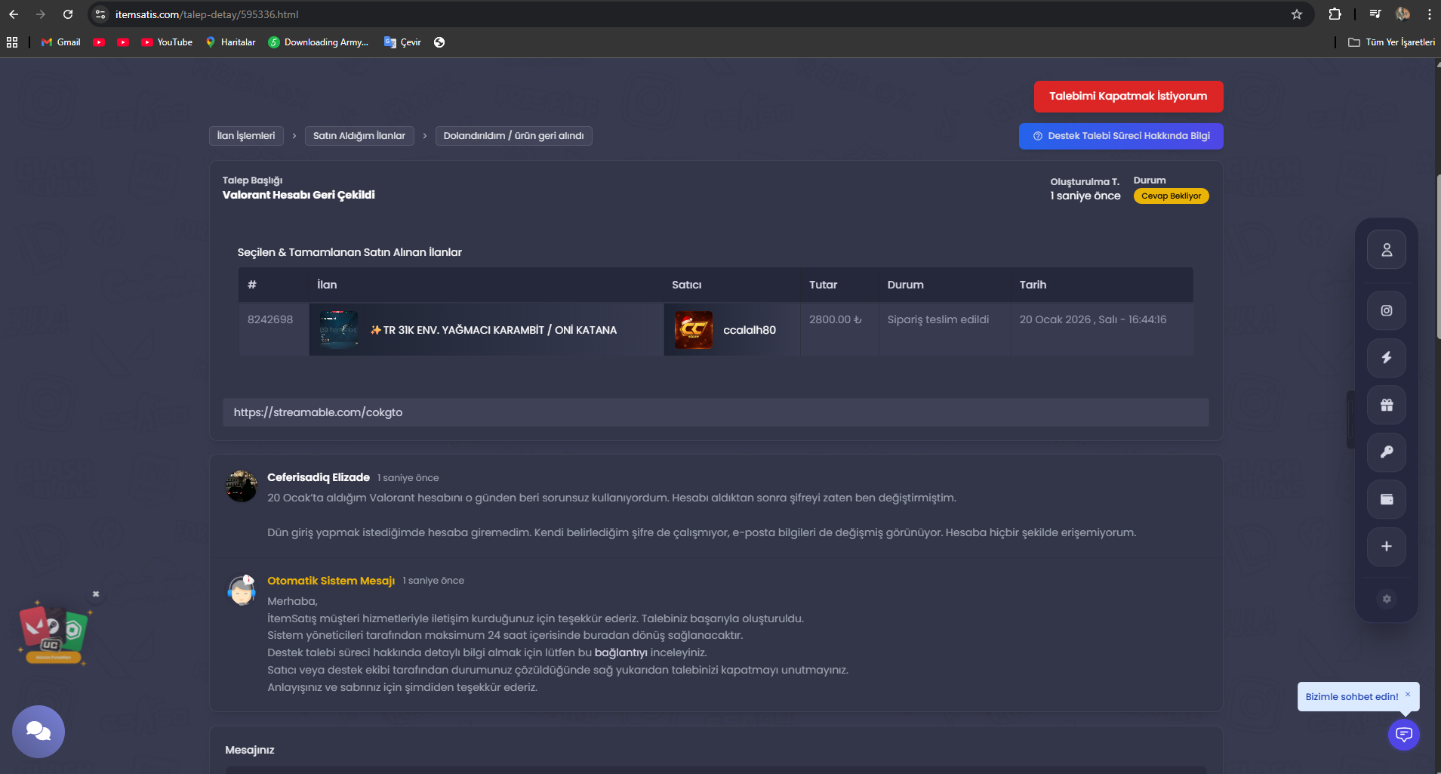This screenshot has width=1441, height=774.
Task: Open the Gmail bookmark
Action: [x=61, y=42]
